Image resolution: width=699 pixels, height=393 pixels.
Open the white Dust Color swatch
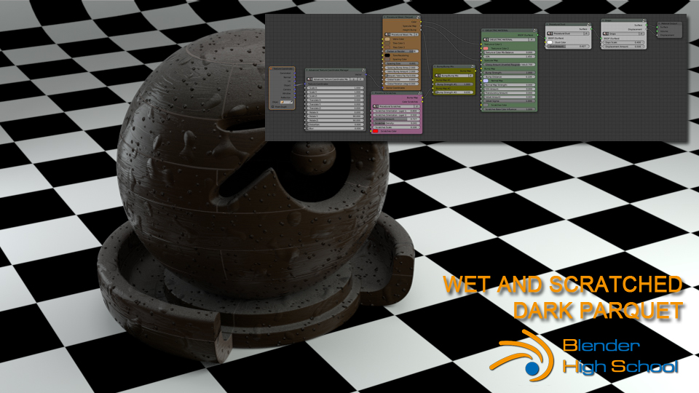click(550, 42)
